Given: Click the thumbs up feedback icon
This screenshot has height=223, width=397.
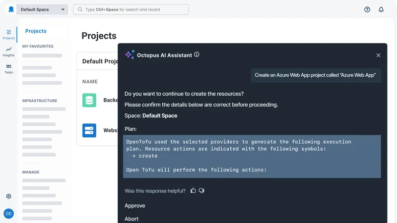Looking at the screenshot, I should tap(194, 190).
